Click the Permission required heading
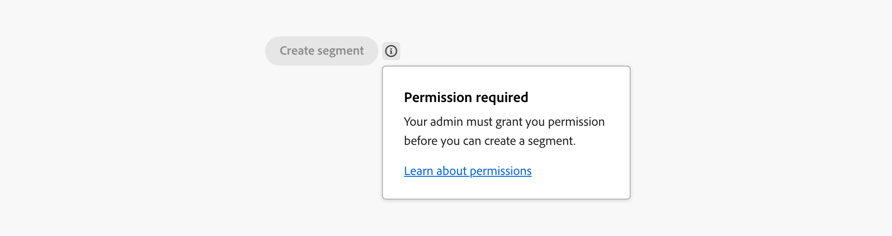This screenshot has width=892, height=236. point(466,97)
